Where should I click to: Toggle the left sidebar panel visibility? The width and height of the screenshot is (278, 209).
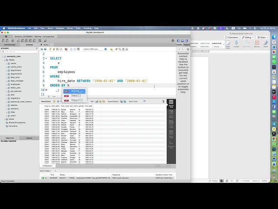pos(179,40)
